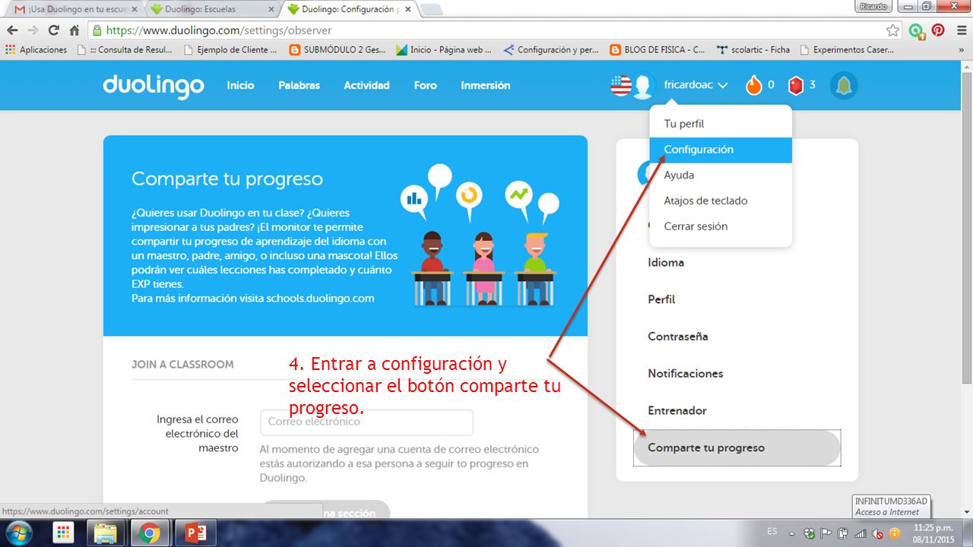Bookmark this page with star icon

[893, 30]
